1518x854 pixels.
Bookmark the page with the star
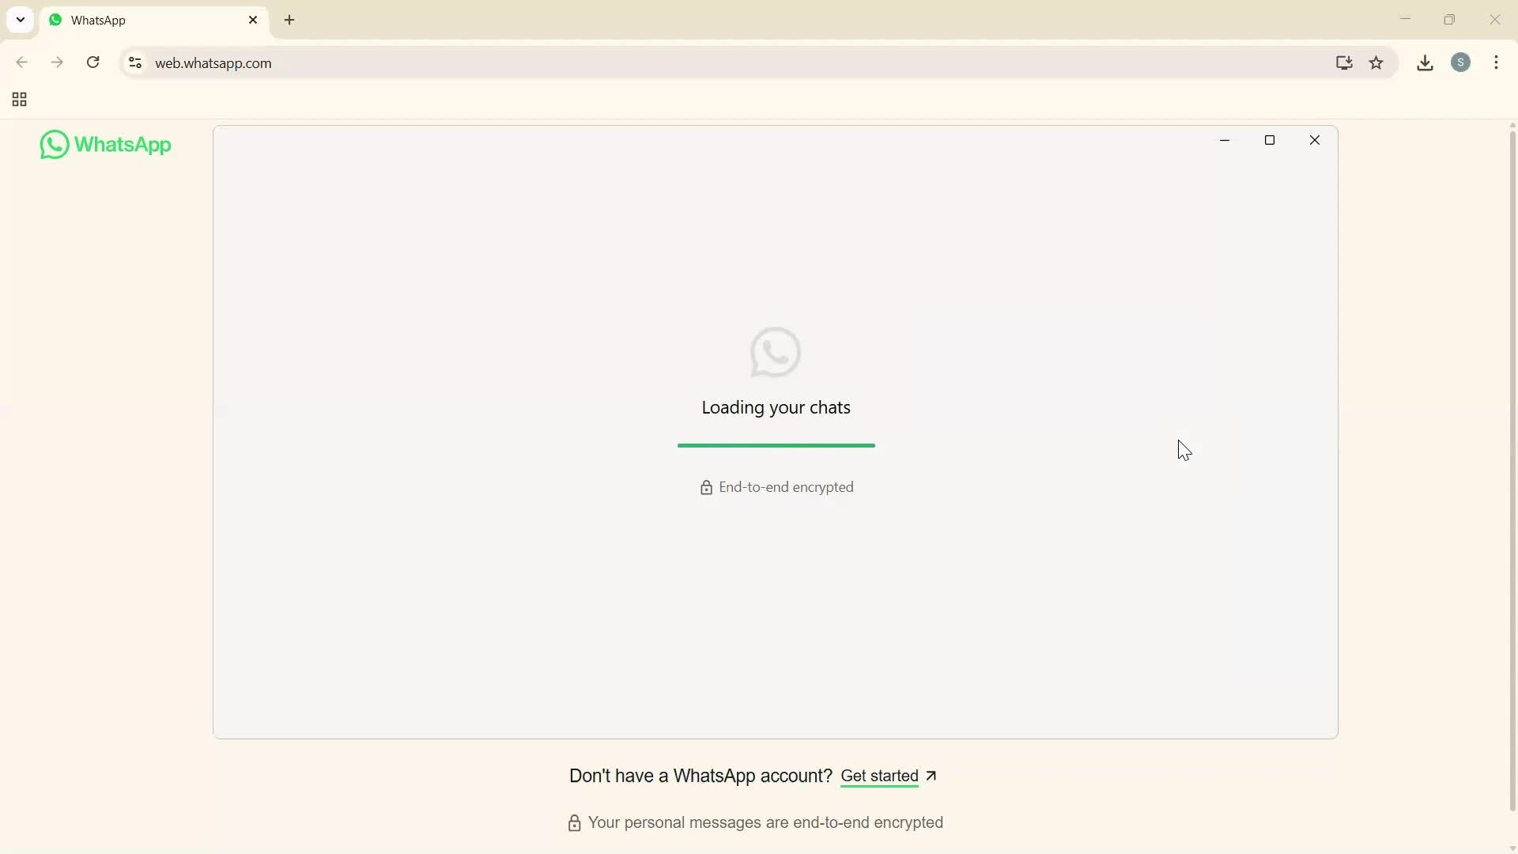(x=1377, y=63)
